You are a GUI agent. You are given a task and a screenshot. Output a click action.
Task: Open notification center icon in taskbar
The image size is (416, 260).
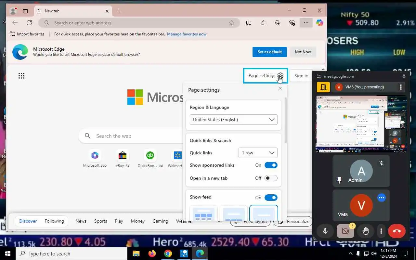405,253
